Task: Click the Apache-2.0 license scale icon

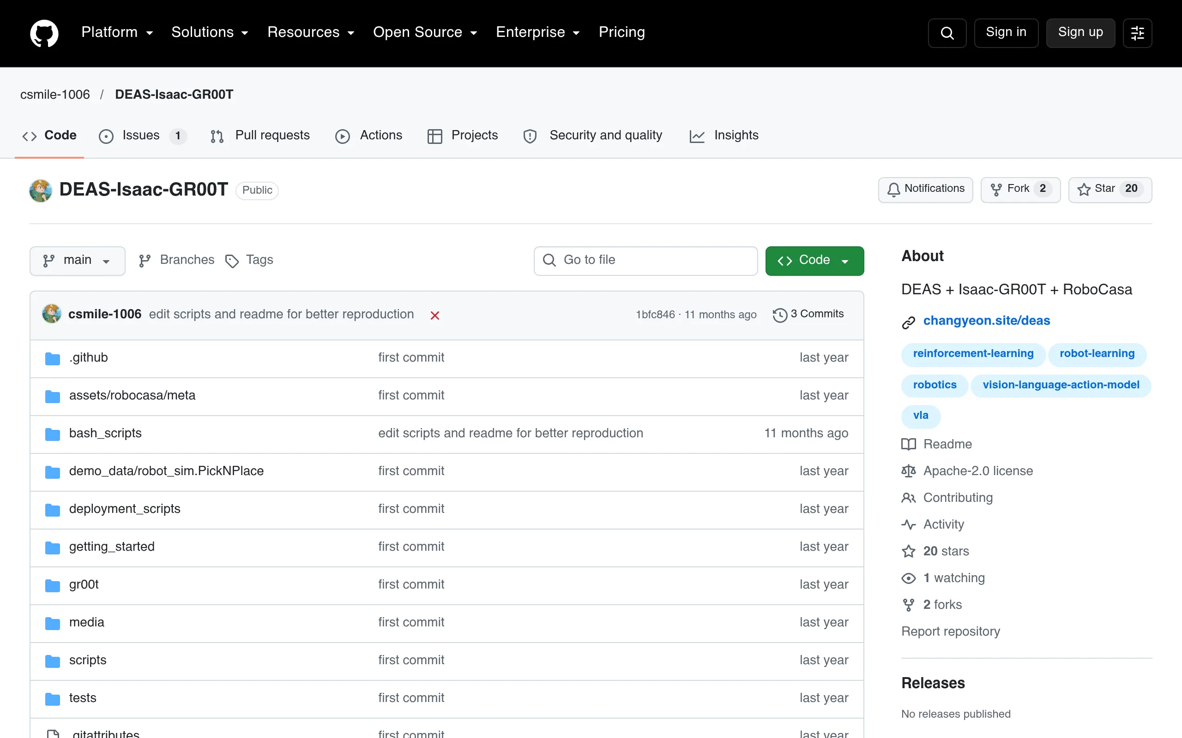Action: click(908, 471)
